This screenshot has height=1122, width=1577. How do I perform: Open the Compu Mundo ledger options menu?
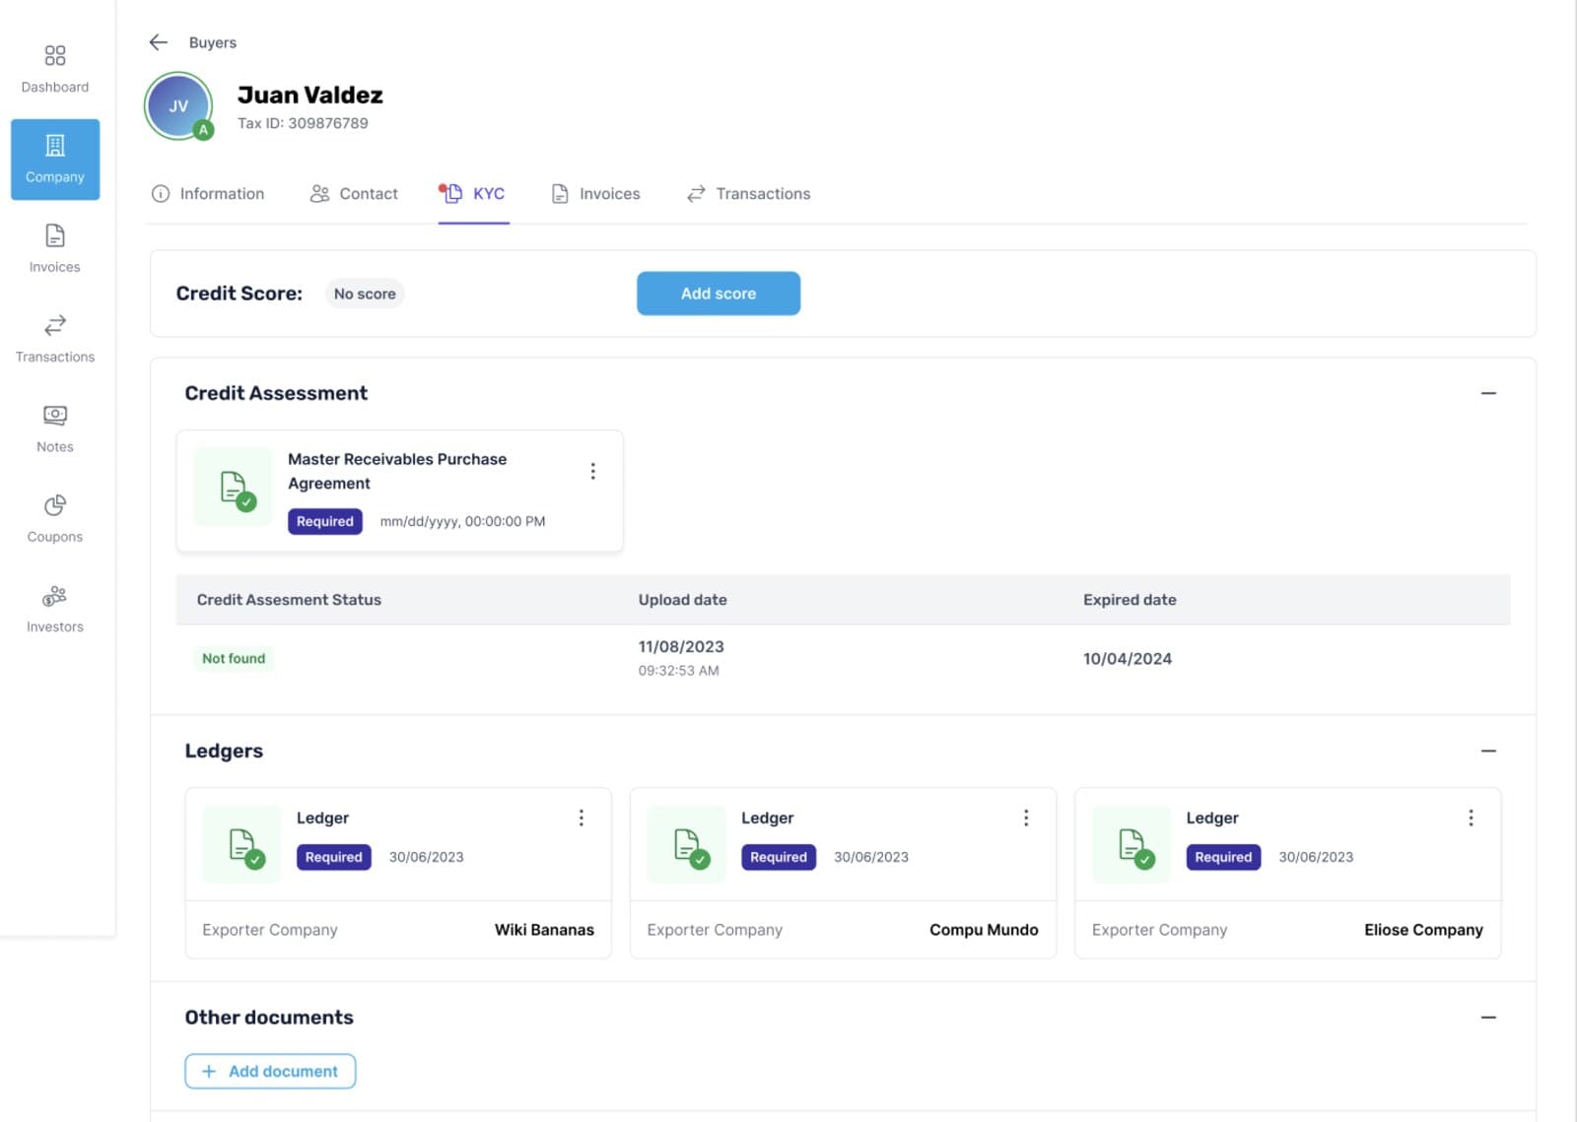pos(1026,818)
